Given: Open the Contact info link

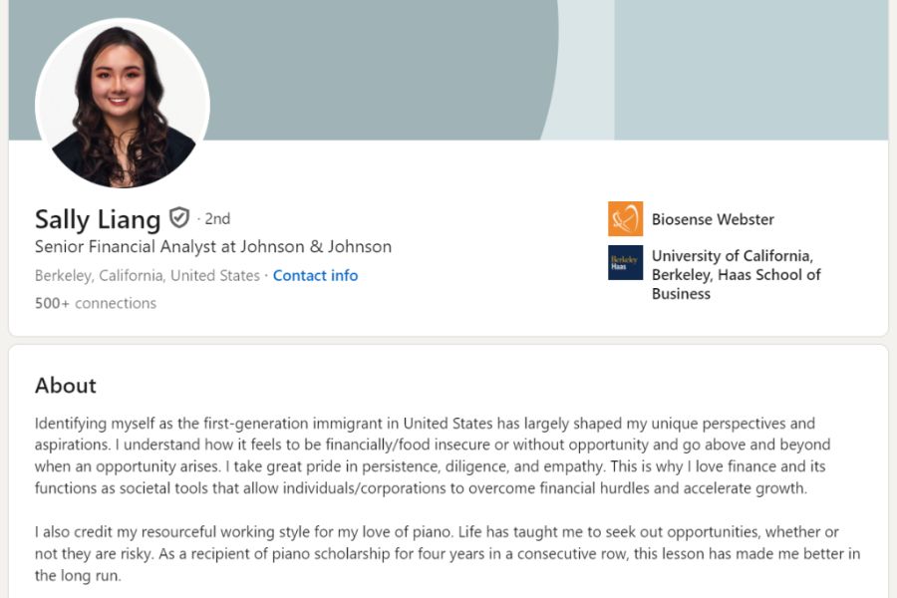Looking at the screenshot, I should [x=315, y=275].
